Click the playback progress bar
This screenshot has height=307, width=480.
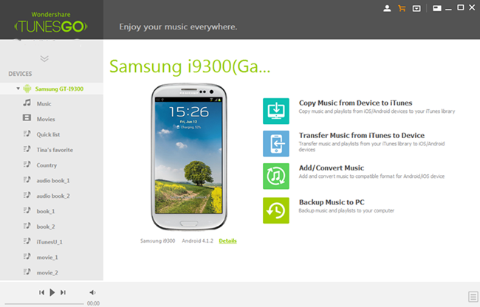[44, 304]
